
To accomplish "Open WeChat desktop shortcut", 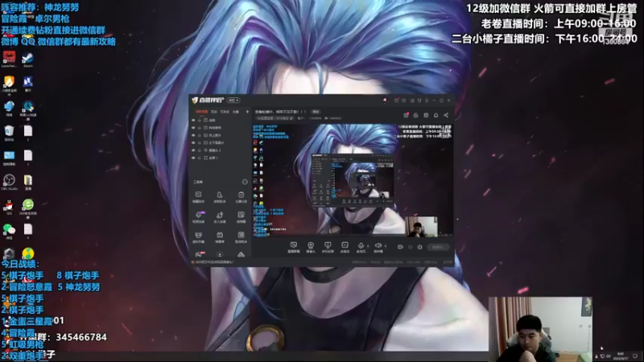I will click(x=9, y=232).
